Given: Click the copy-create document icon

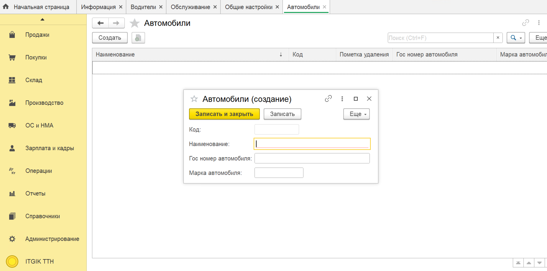Looking at the screenshot, I should click(x=138, y=38).
